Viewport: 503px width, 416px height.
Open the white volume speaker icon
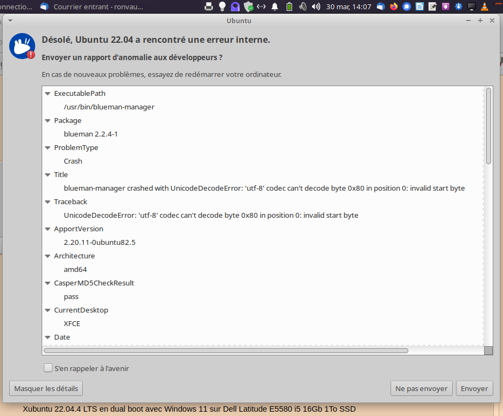pyautogui.click(x=316, y=6)
